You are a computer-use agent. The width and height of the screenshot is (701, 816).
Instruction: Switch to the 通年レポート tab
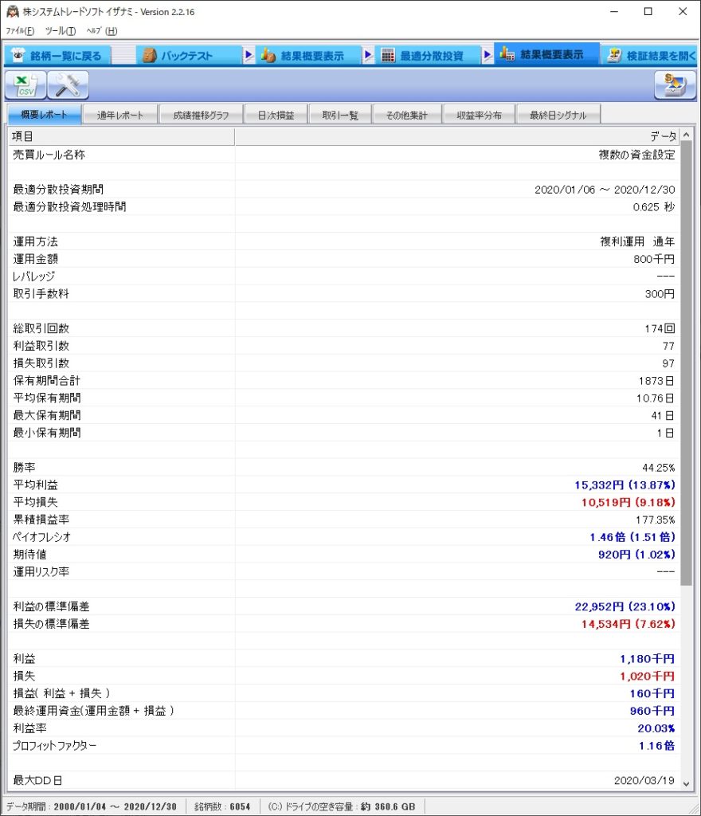click(120, 116)
